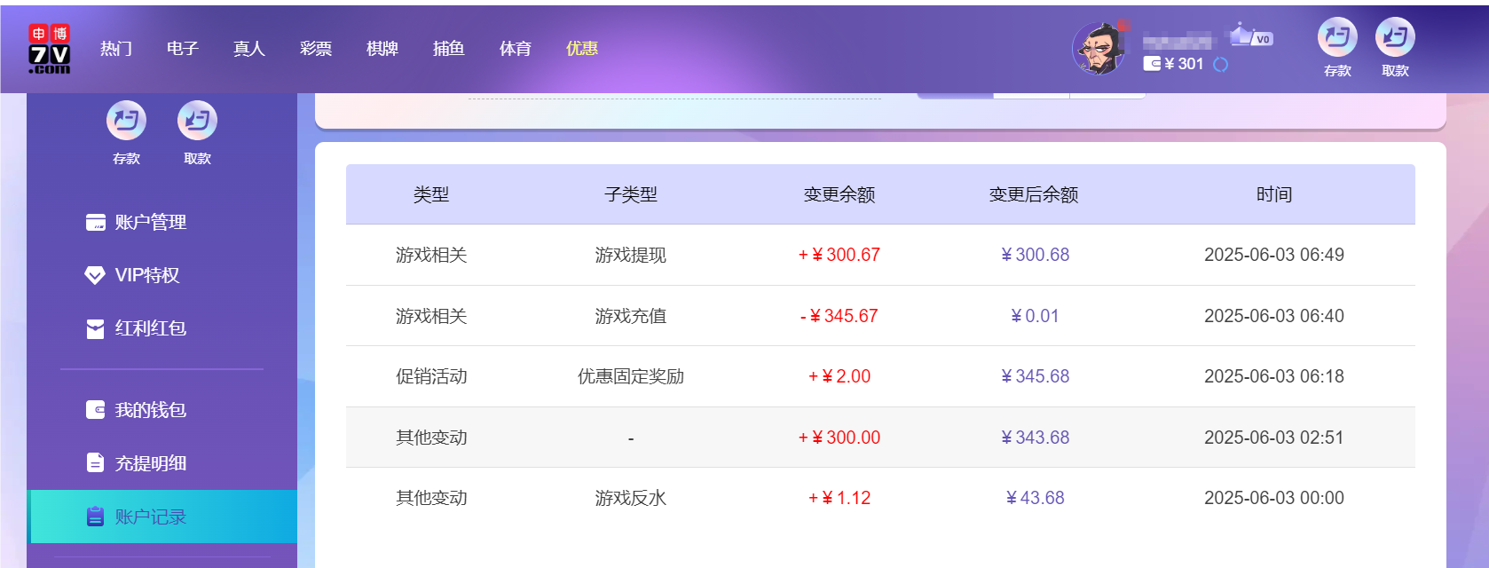Click the 游戏提现 record row
This screenshot has width=1489, height=568.
(630, 256)
